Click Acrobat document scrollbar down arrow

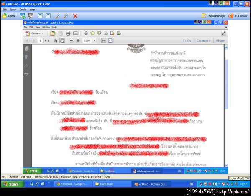226,165
